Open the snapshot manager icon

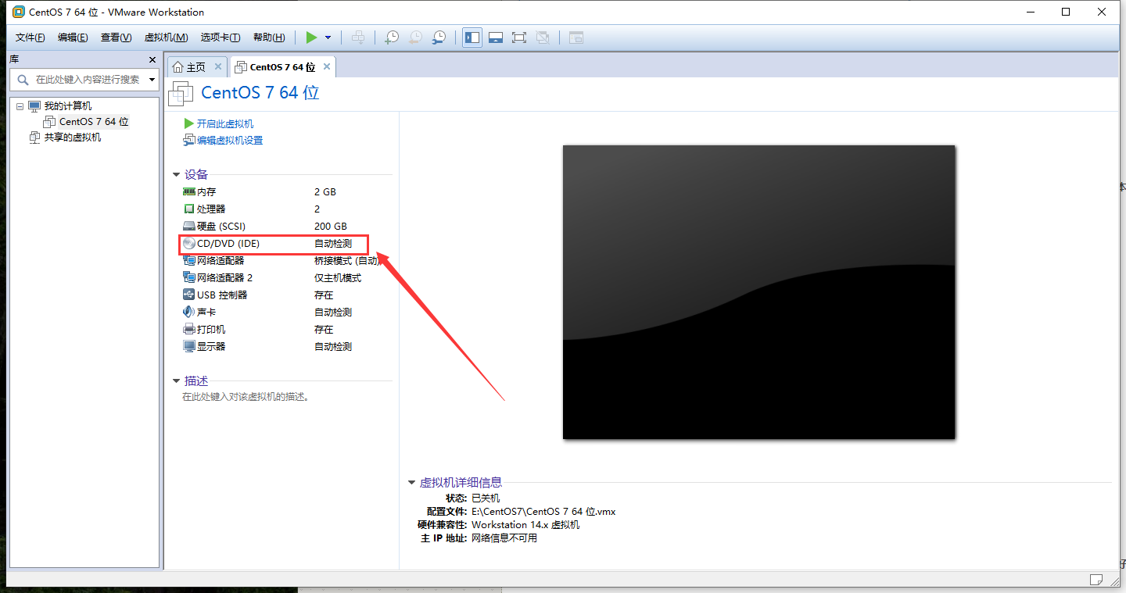pyautogui.click(x=439, y=37)
